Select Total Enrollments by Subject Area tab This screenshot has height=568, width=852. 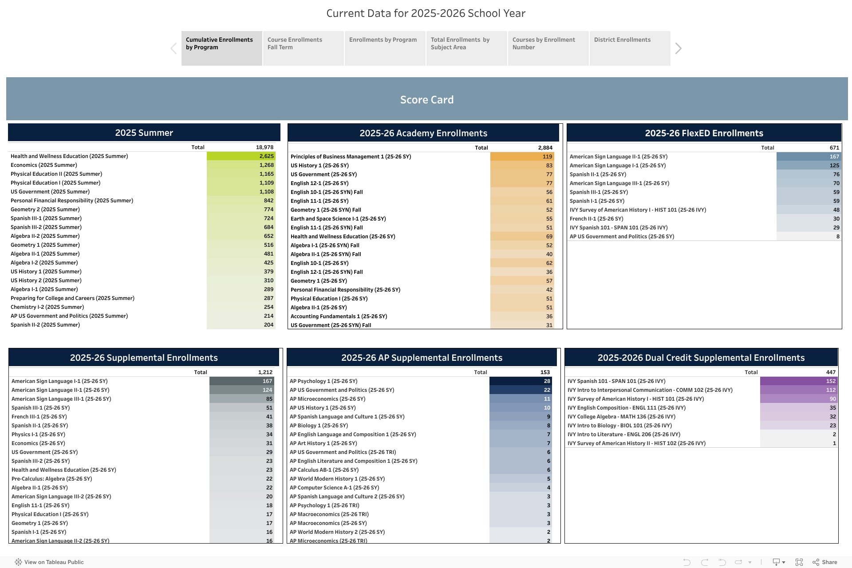pyautogui.click(x=466, y=48)
